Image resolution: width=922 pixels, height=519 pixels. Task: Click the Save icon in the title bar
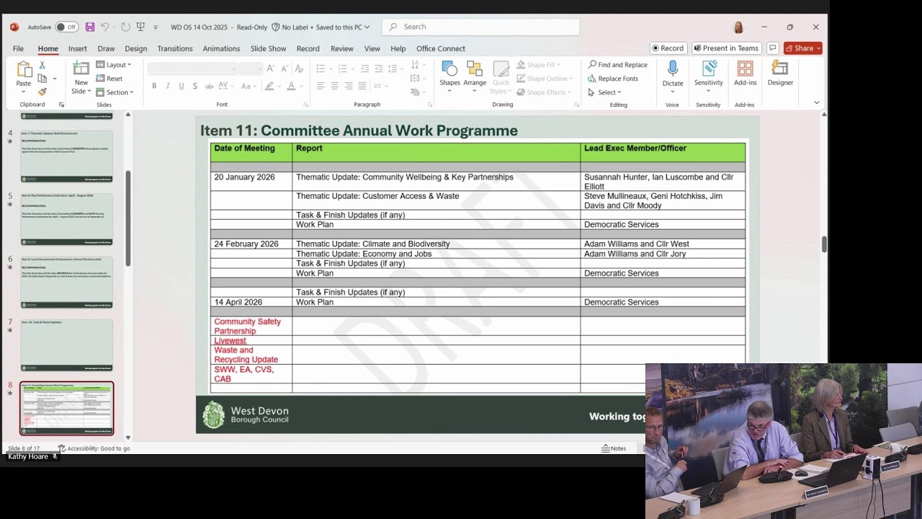(90, 27)
